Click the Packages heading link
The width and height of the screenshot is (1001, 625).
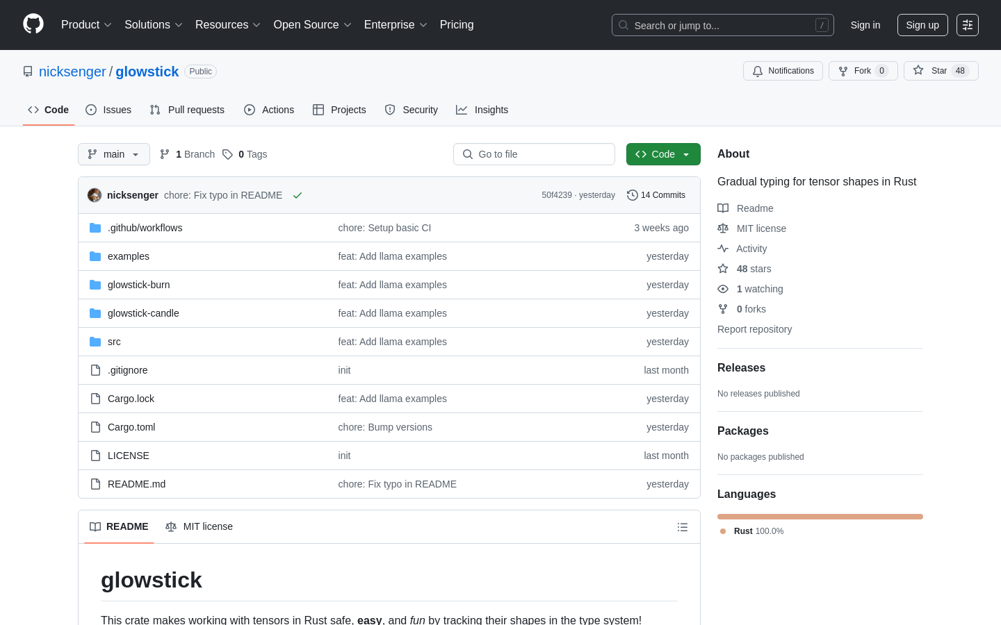[x=743, y=431]
